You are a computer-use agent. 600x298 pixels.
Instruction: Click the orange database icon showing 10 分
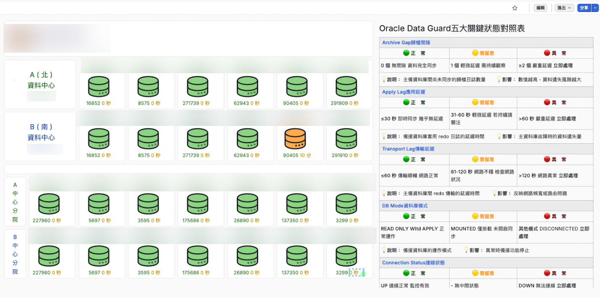[x=295, y=139]
